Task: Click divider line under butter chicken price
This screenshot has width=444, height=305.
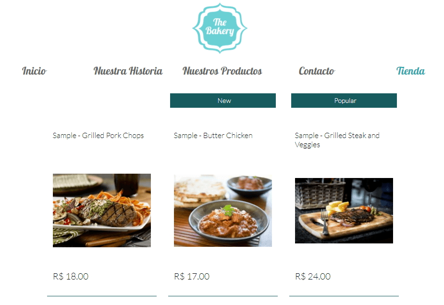Action: click(x=223, y=296)
